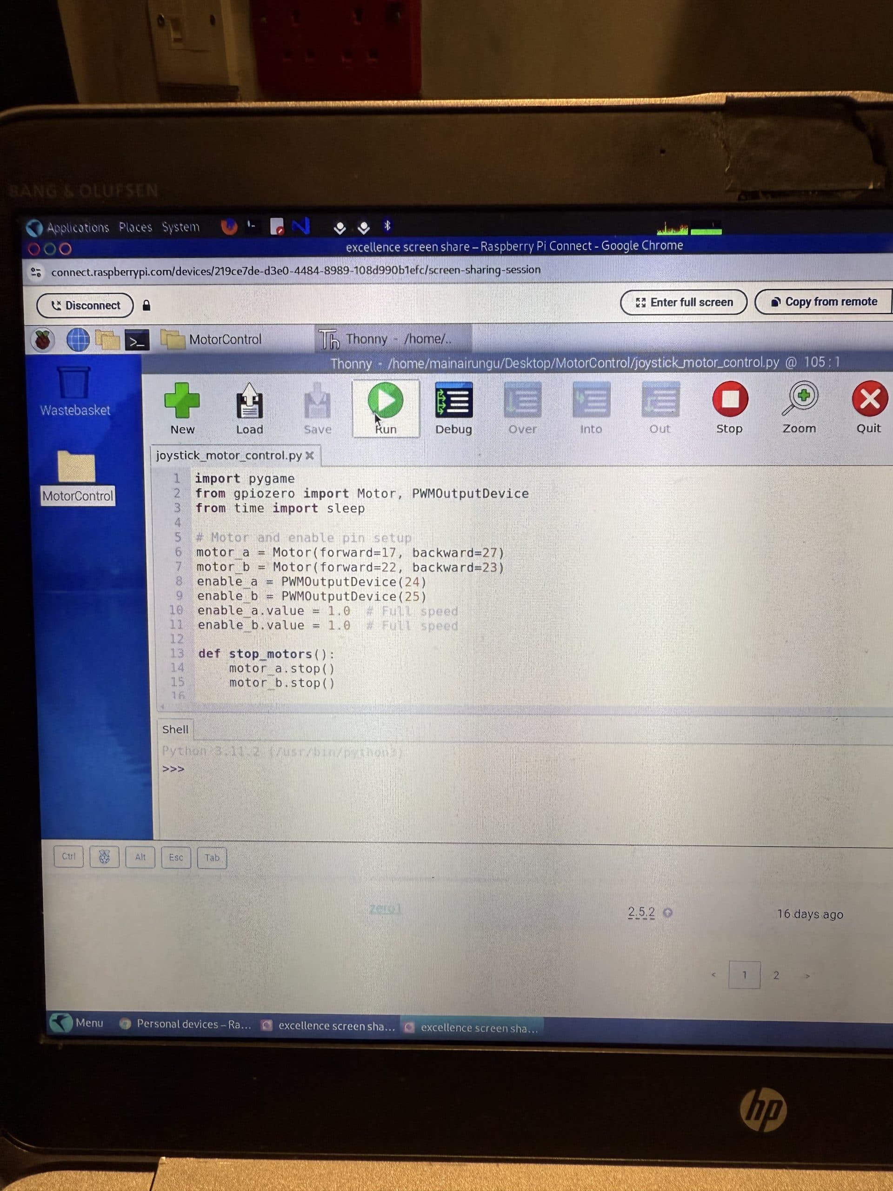Image resolution: width=893 pixels, height=1191 pixels.
Task: Start debugging with the Debug icon
Action: 454,401
